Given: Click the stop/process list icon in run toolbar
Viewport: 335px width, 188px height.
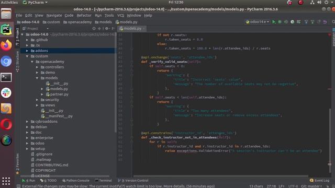Looking at the screenshot, I should pyautogui.click(x=299, y=22).
